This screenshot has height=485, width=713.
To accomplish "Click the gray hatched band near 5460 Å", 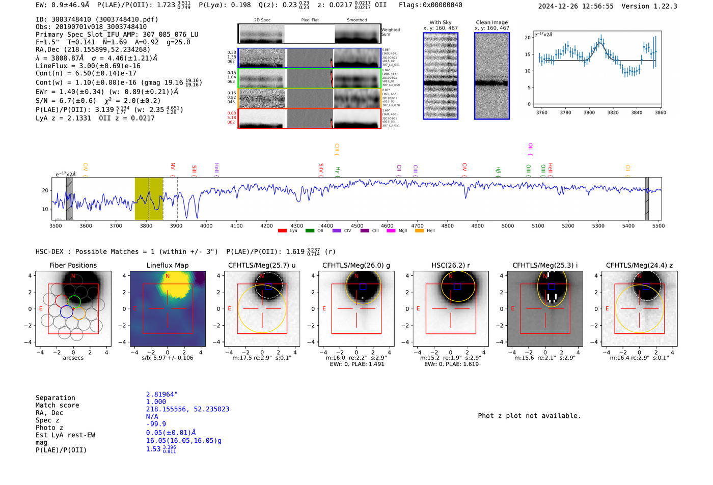I will point(647,198).
